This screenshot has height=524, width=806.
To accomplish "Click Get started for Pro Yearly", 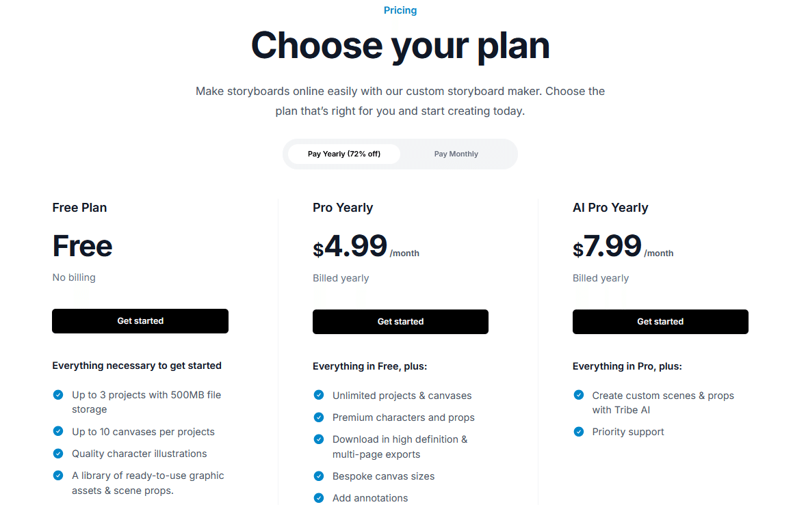I will tap(400, 322).
